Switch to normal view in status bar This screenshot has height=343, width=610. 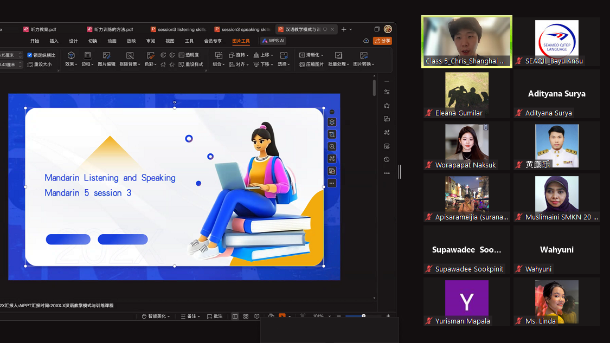click(x=235, y=316)
